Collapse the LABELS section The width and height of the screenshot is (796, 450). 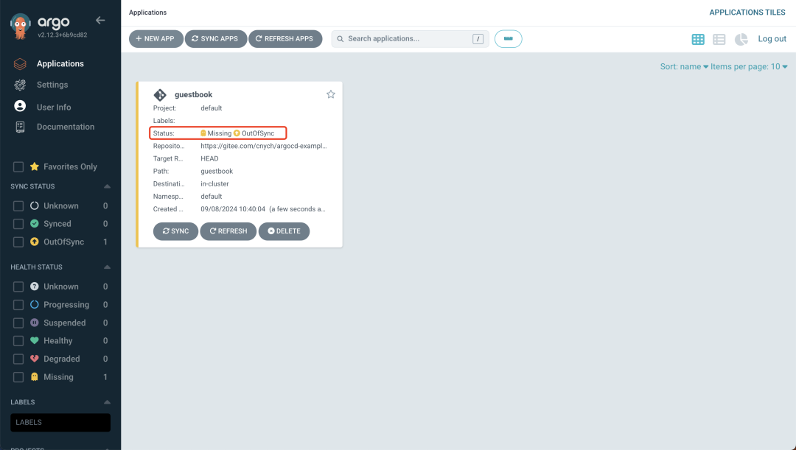[107, 402]
